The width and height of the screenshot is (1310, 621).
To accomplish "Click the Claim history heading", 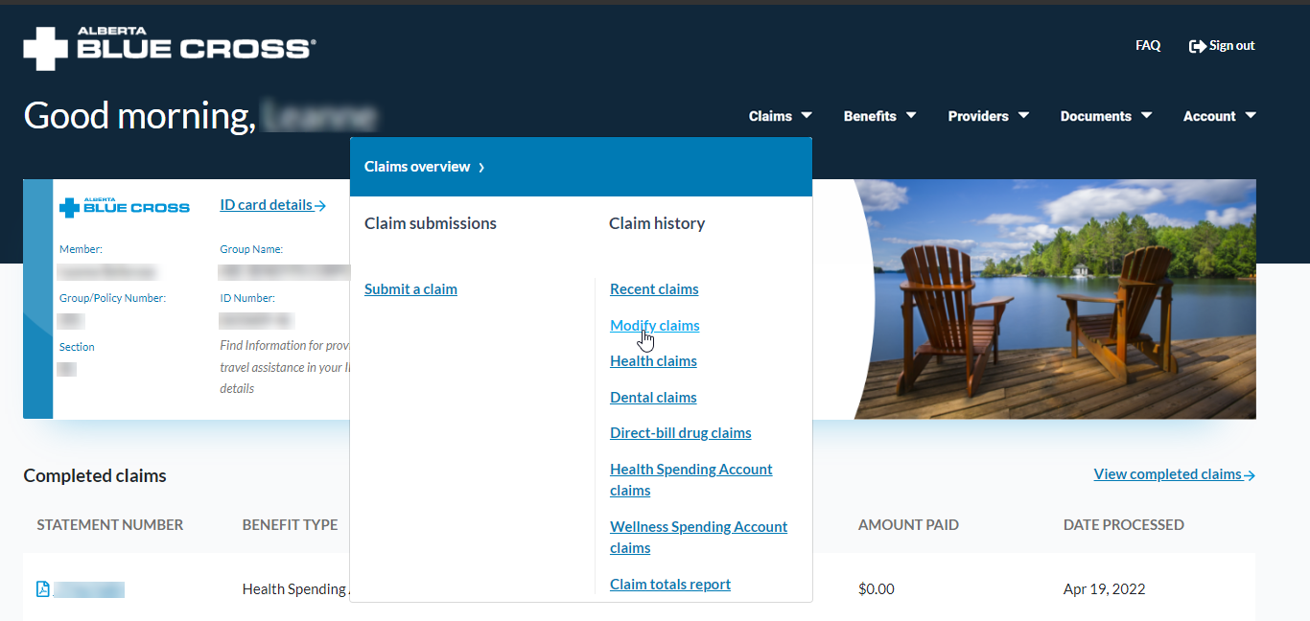I will tap(657, 223).
